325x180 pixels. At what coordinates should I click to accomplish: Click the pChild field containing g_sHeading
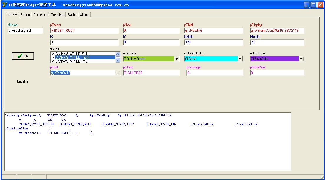(214, 31)
